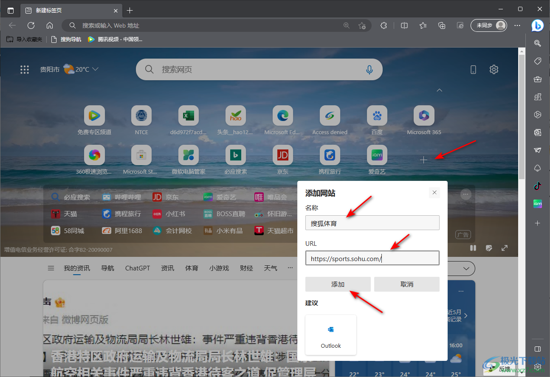Expand the background to full view
The width and height of the screenshot is (550, 377).
505,248
